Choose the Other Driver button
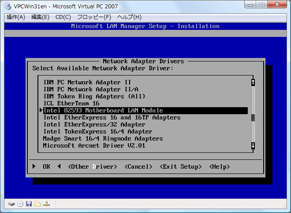Image resolution: width=291 pixels, height=213 pixels. (93, 166)
